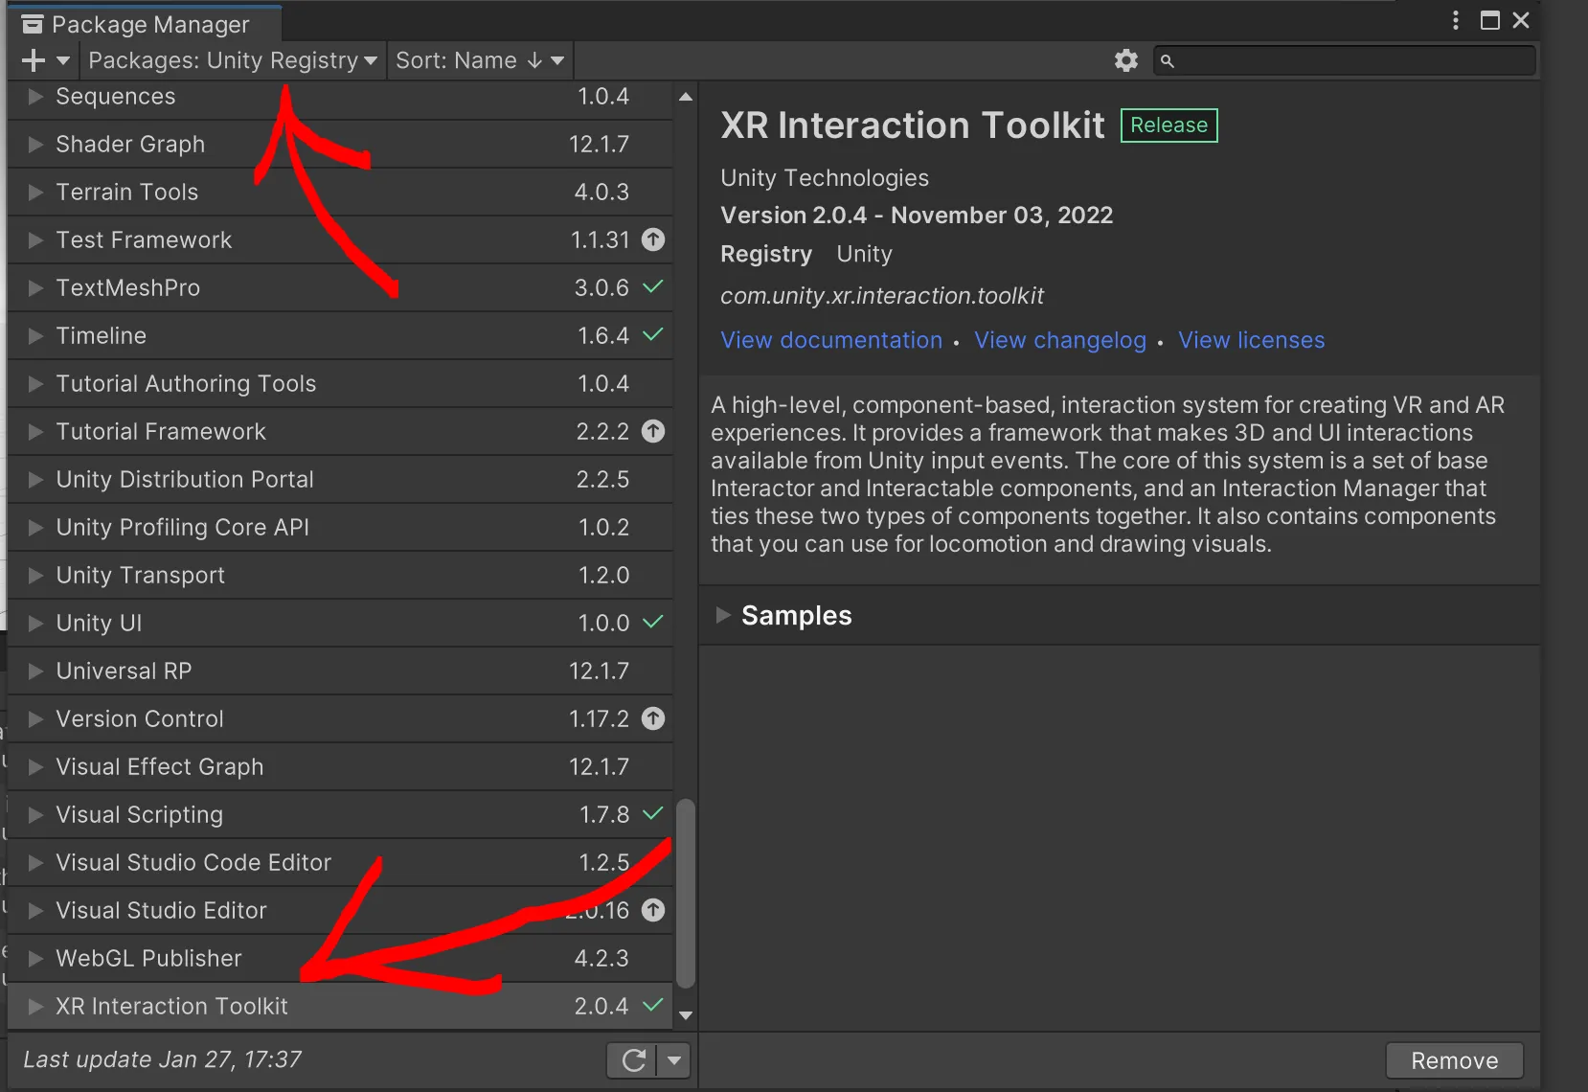The width and height of the screenshot is (1588, 1092).
Task: Select the Visual Studio Editor package
Action: click(x=340, y=910)
